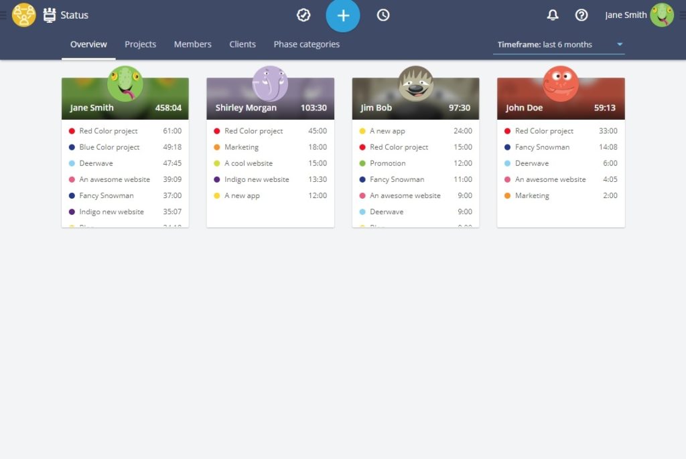
Task: Click Jane Smith user name in header
Action: coord(626,15)
